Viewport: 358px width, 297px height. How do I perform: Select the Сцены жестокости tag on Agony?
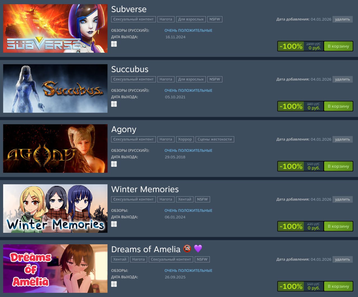[215, 139]
